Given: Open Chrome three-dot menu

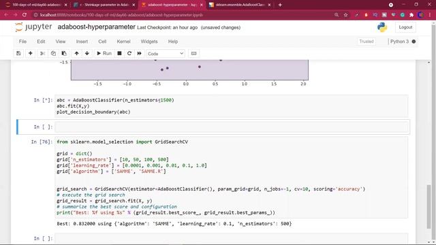Looking at the screenshot, I should click(x=430, y=15).
